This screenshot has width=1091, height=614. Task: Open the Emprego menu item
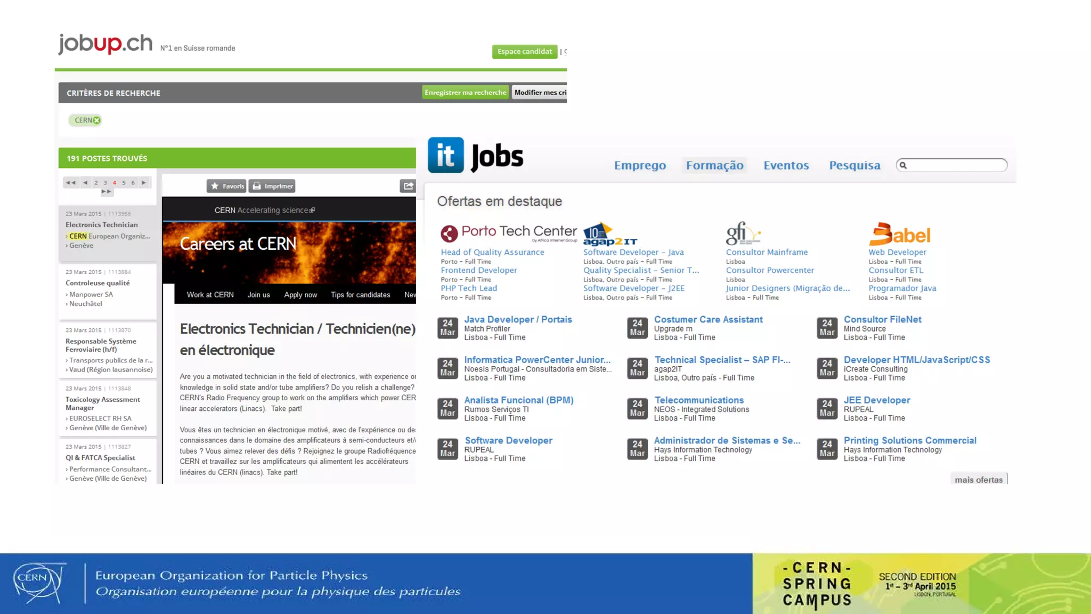(x=640, y=166)
